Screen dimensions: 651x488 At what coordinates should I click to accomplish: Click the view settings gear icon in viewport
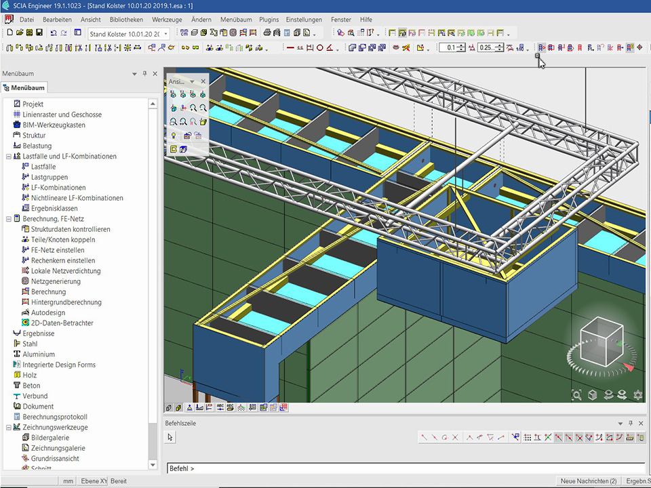tap(637, 395)
